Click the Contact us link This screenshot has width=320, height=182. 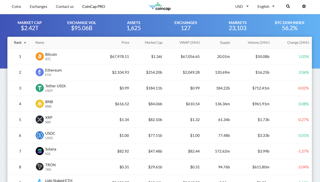coord(65,7)
